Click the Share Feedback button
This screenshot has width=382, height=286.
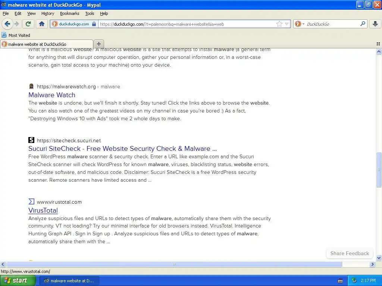pos(350,253)
